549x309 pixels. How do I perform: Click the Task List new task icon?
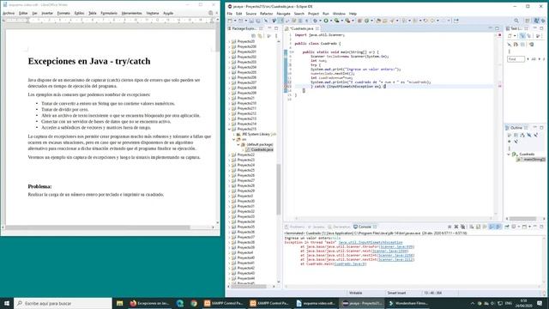pos(510,36)
